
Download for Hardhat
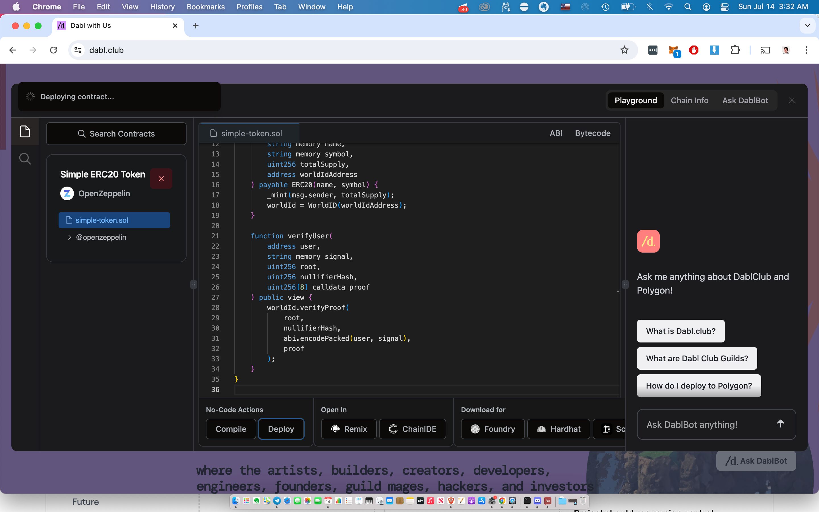coord(559,429)
